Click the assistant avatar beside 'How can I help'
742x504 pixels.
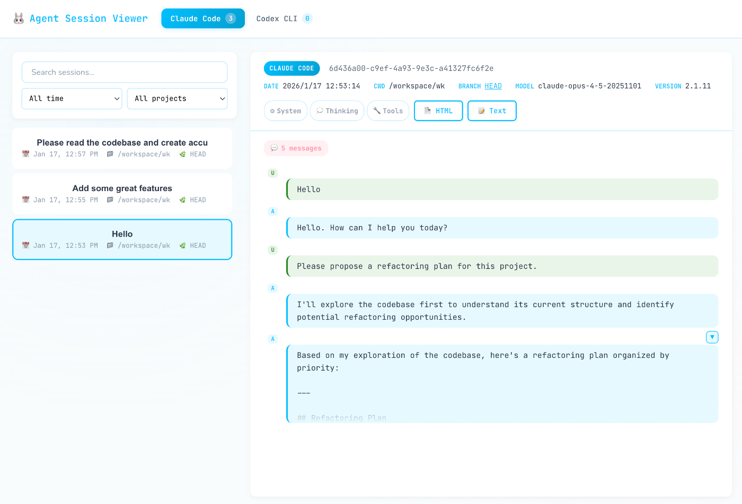(x=273, y=212)
